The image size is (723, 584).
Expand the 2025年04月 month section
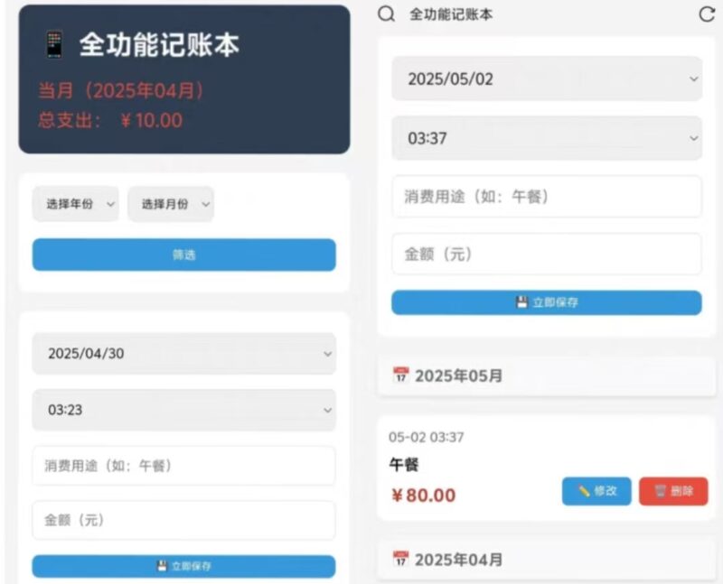pyautogui.click(x=546, y=560)
